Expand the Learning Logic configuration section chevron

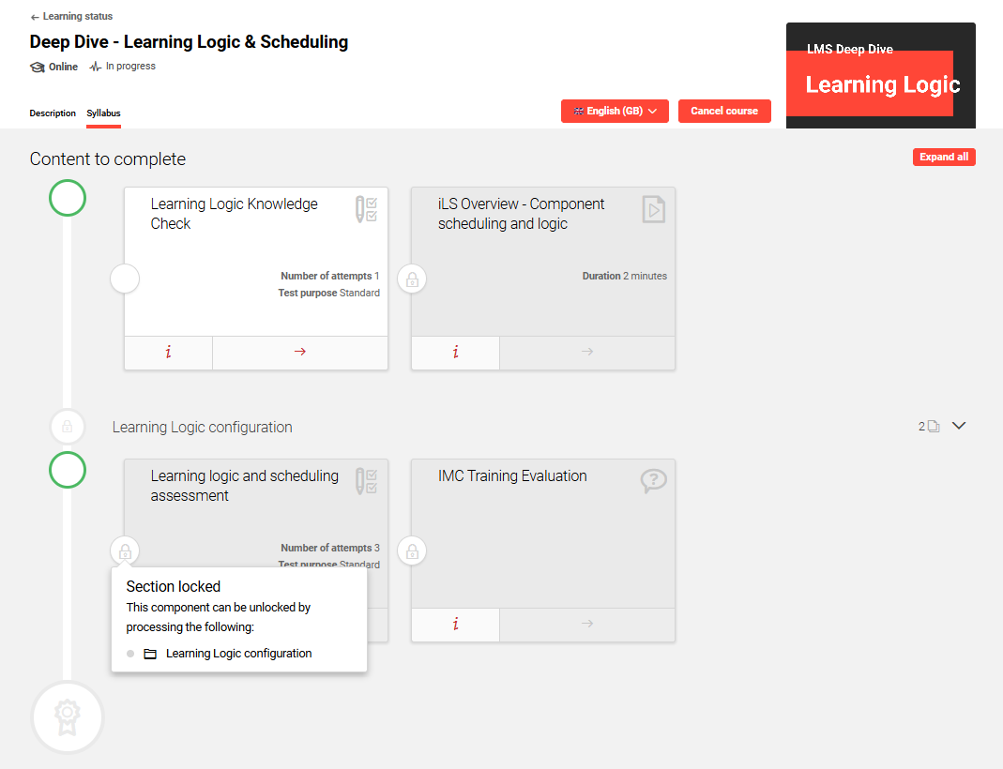[959, 425]
